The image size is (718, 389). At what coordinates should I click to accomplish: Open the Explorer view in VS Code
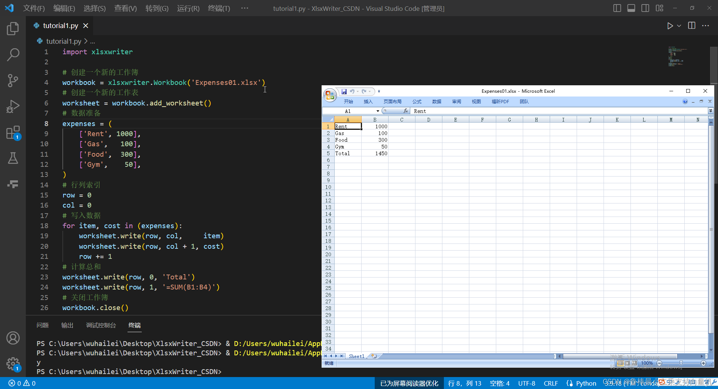(13, 29)
